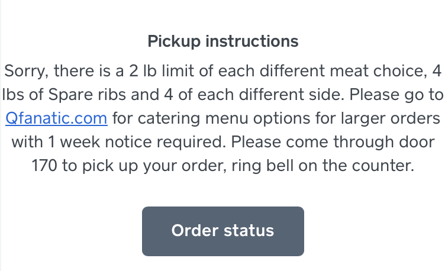Click the Order status button

[222, 231]
